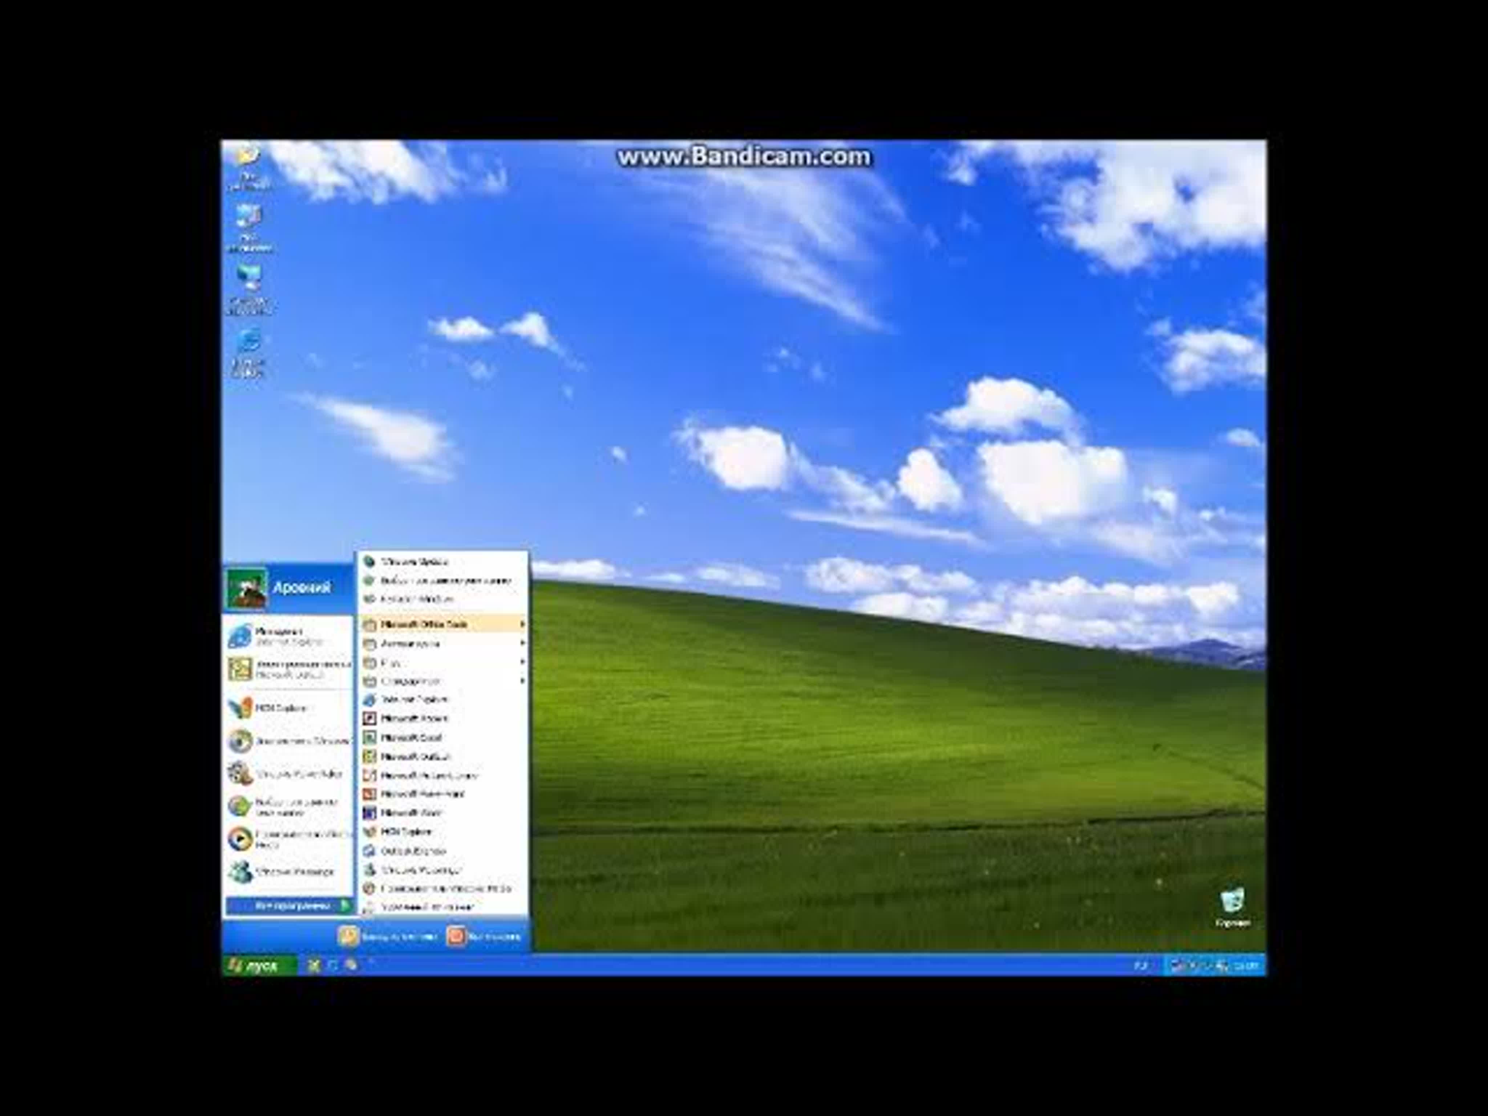
Task: Expand the Игры folder submenu
Action: click(x=442, y=663)
